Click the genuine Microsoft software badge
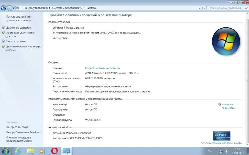249x155 pixels. 222,136
